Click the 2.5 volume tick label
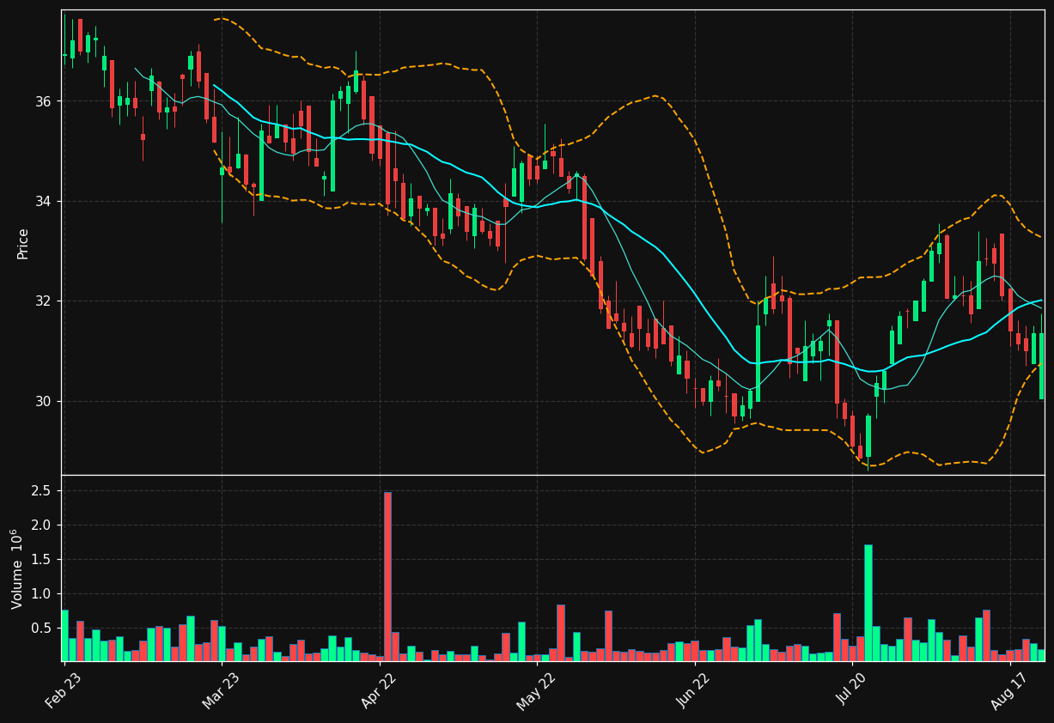The height and width of the screenshot is (723, 1054). coord(41,491)
